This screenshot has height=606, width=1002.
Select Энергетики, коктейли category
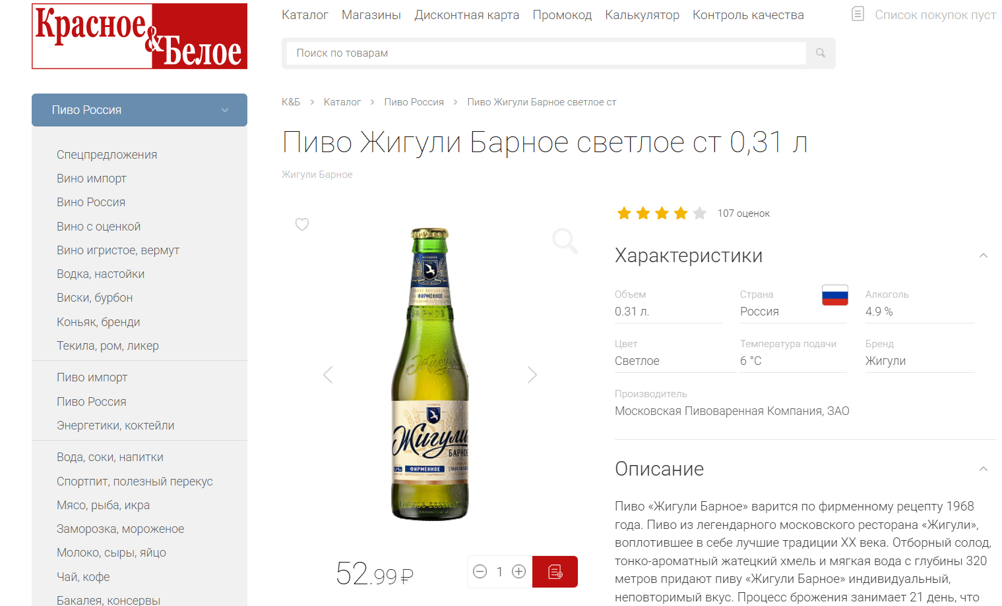click(x=115, y=426)
